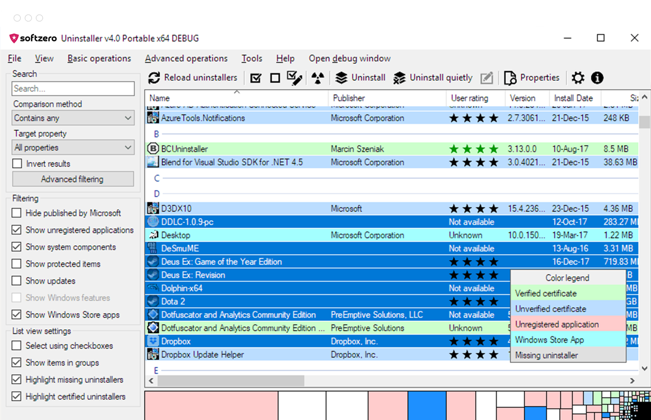Open the Advanced operations menu
Viewport: 651px width, 420px height.
(x=186, y=59)
